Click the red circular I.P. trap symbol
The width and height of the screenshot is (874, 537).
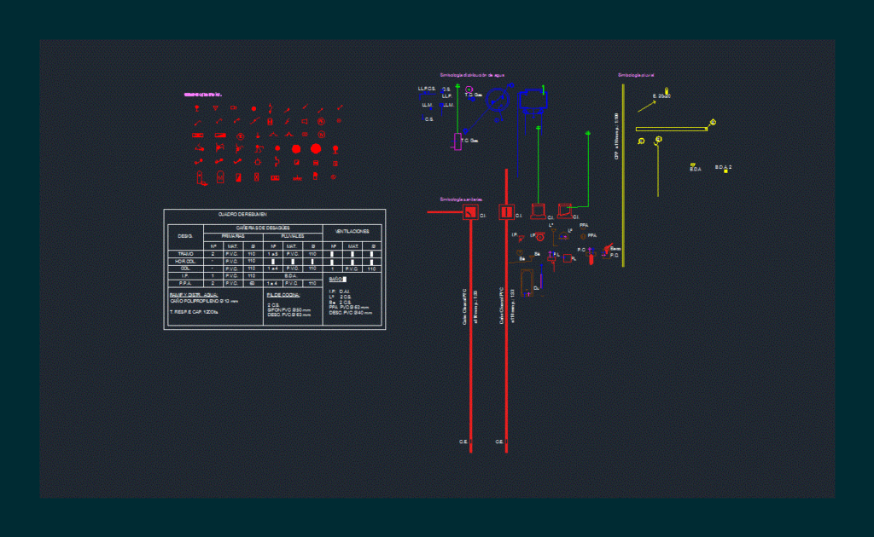click(x=540, y=237)
